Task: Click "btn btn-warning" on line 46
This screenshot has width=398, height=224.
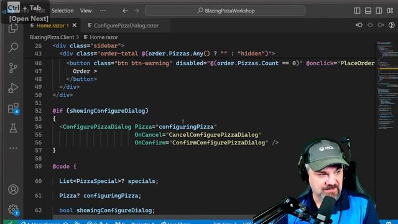Action: pos(143,63)
